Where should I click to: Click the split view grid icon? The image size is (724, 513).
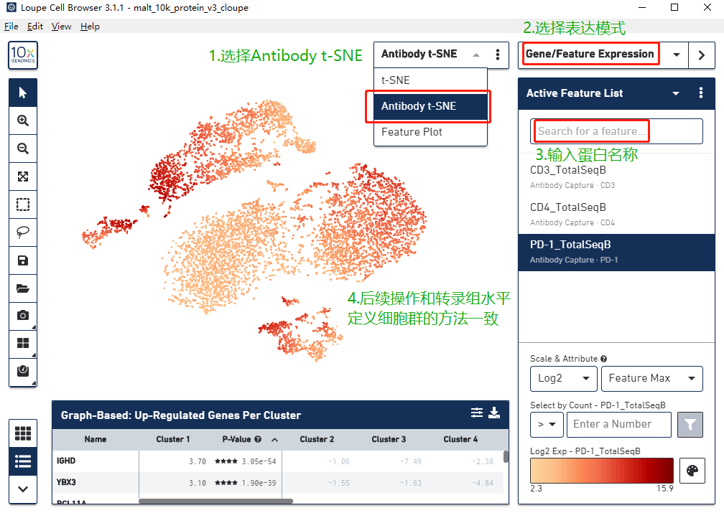coord(23,343)
